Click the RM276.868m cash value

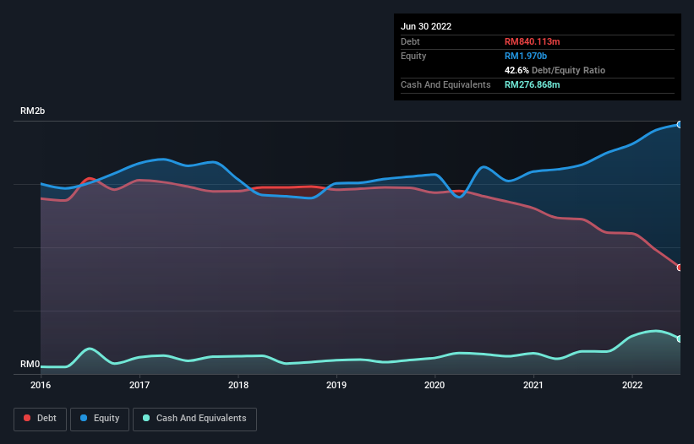[532, 84]
